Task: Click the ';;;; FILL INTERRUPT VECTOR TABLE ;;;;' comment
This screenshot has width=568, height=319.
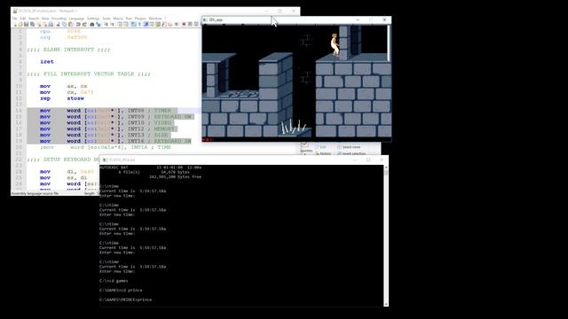Action: coord(89,74)
